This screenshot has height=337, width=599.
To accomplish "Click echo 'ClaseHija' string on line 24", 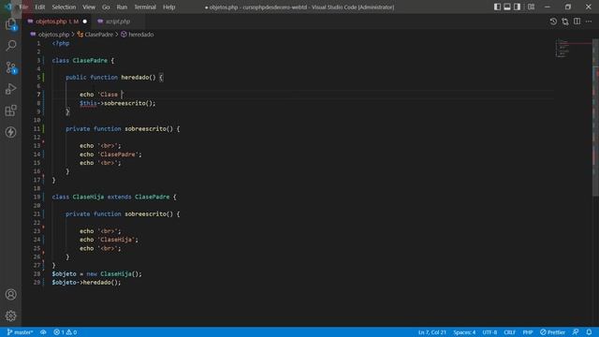I will coord(117,240).
